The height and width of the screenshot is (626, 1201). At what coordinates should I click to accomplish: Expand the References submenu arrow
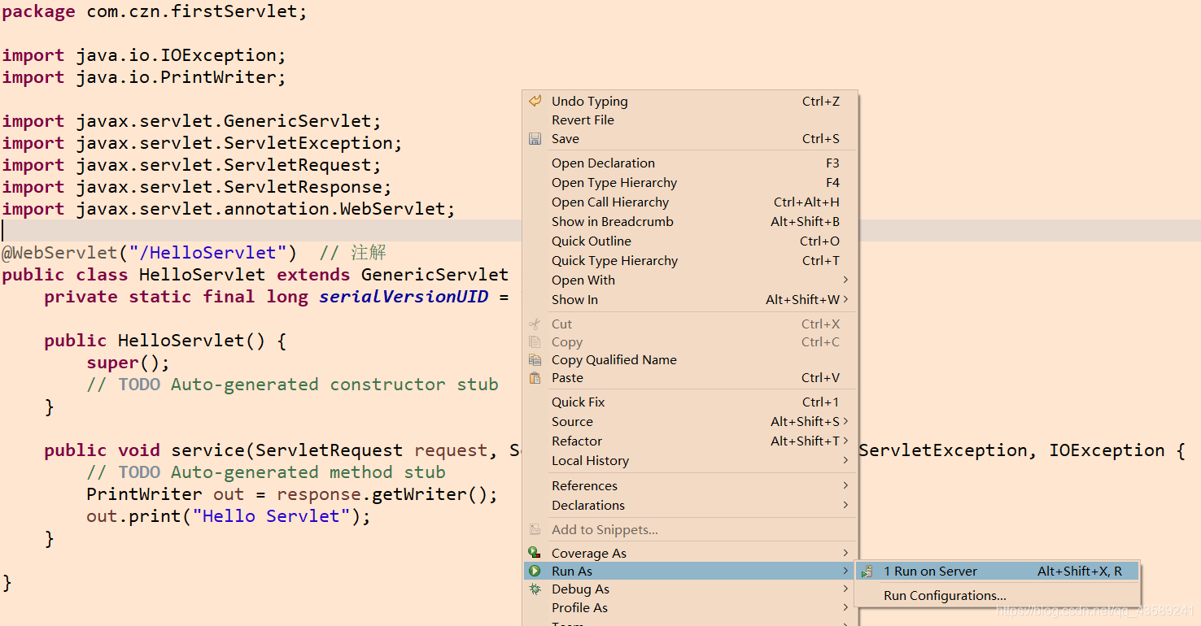pyautogui.click(x=846, y=486)
